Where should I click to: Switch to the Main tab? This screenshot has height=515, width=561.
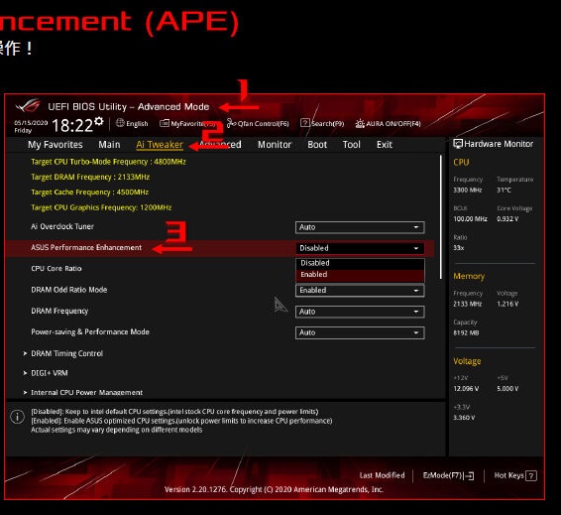tap(109, 145)
